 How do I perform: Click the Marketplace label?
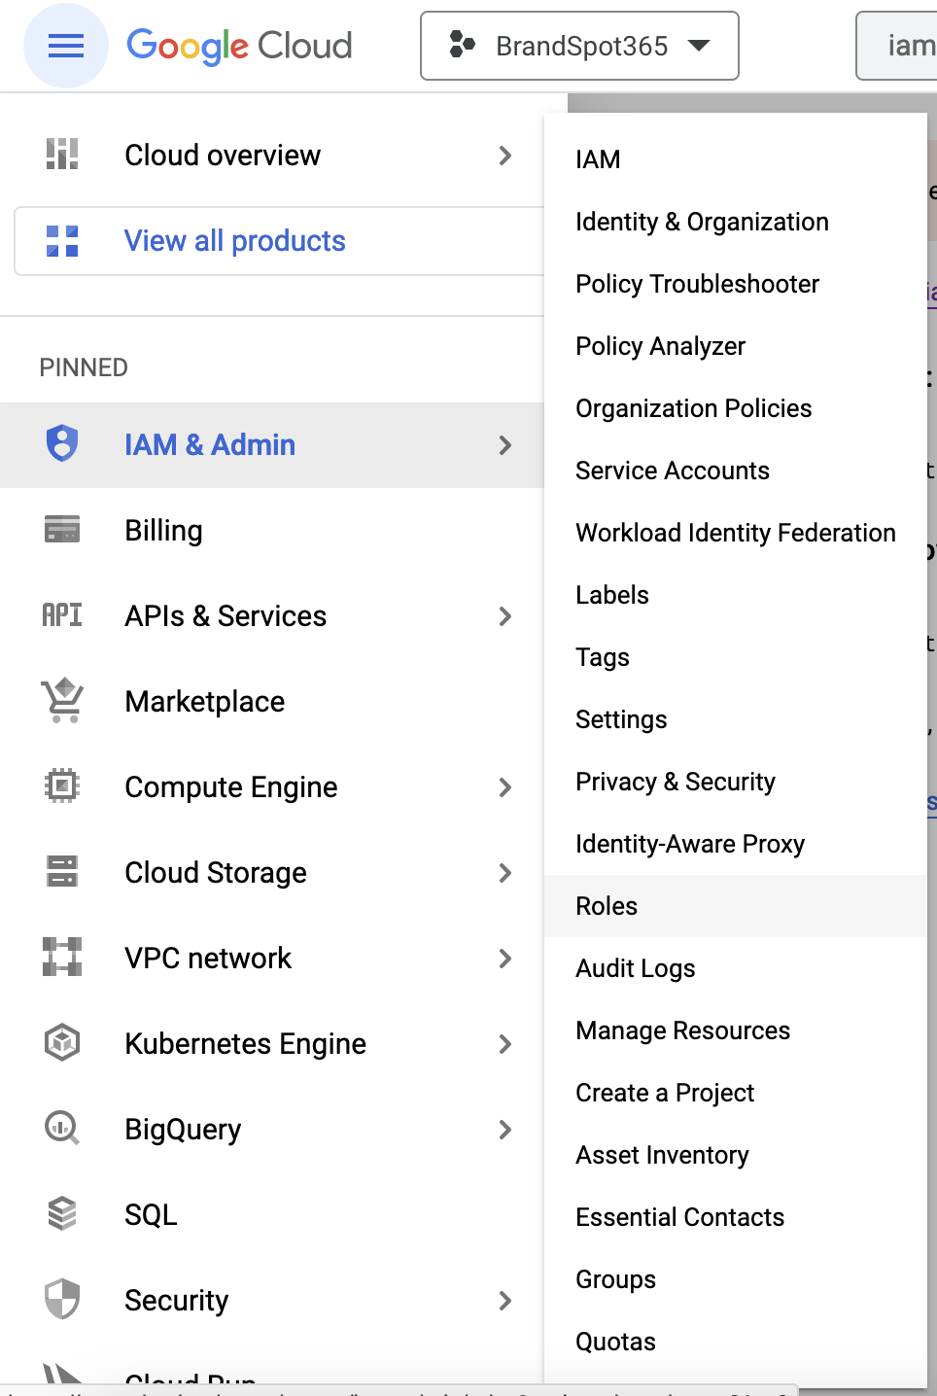click(205, 702)
